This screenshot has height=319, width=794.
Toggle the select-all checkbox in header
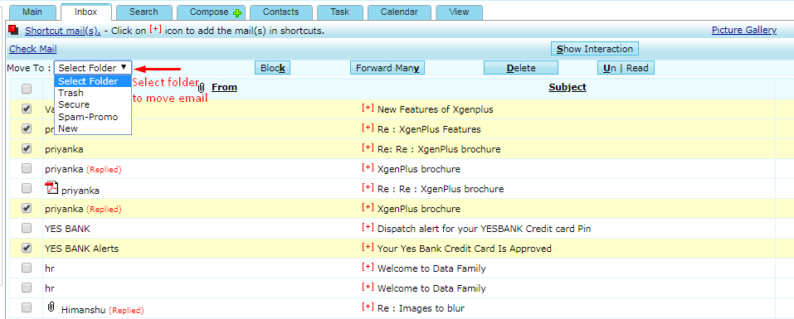[27, 89]
